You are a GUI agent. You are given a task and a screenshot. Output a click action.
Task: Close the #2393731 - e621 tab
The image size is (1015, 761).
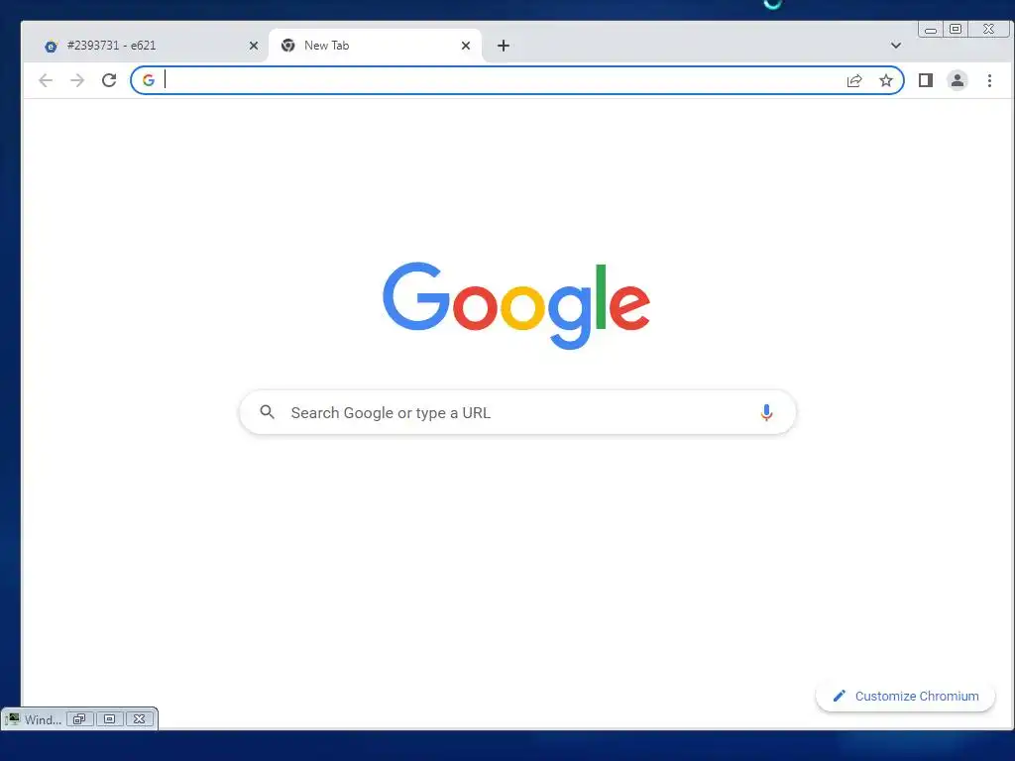[253, 46]
